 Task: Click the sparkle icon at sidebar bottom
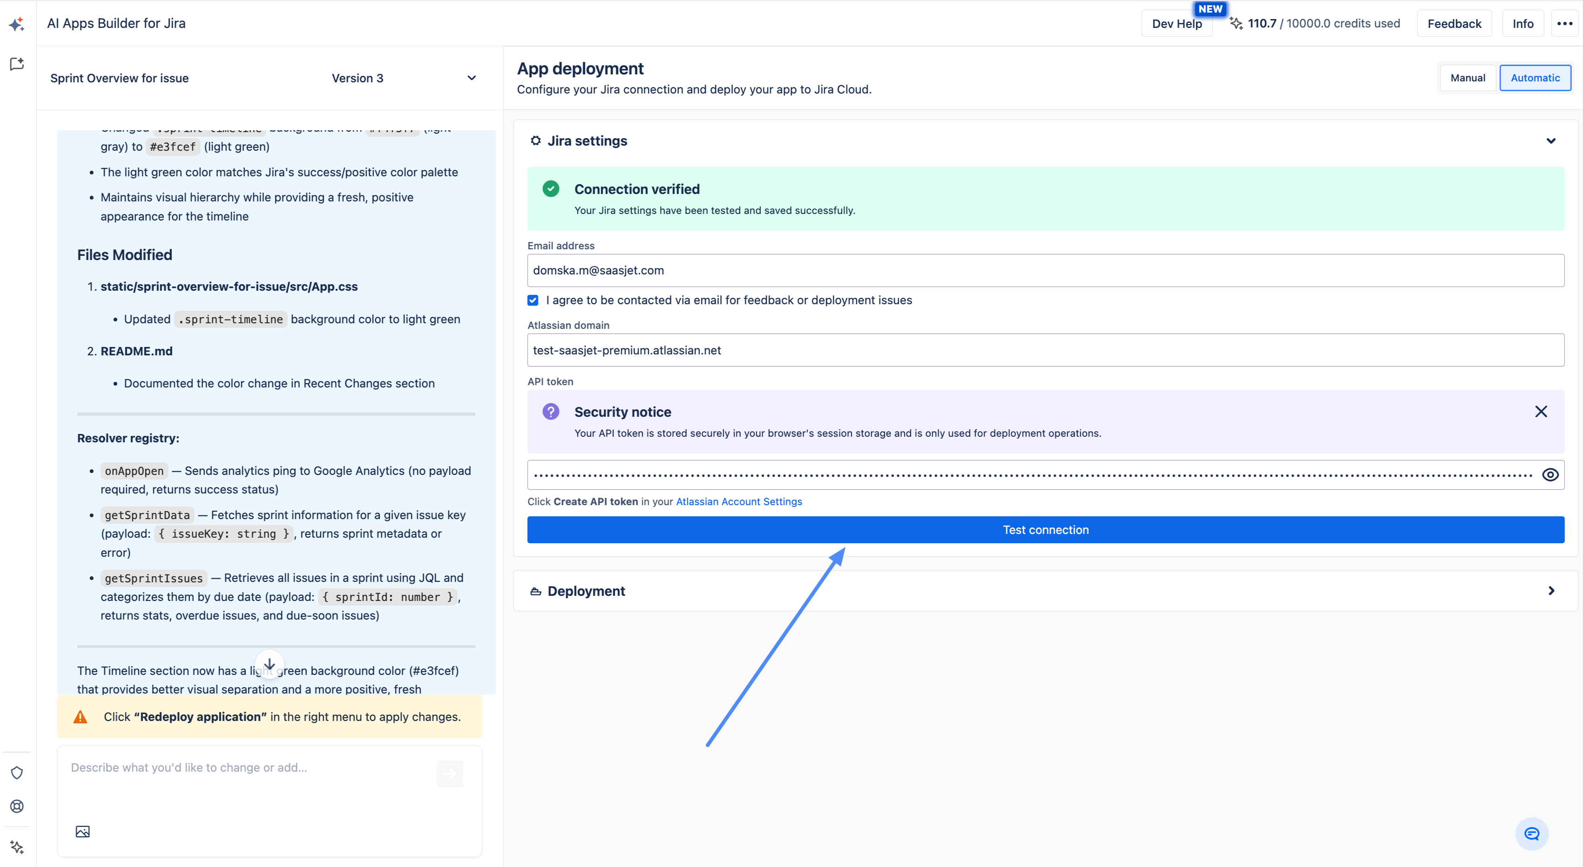(17, 847)
